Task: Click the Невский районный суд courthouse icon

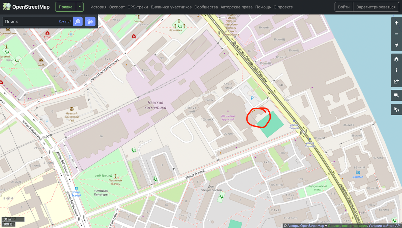Action: [71, 109]
